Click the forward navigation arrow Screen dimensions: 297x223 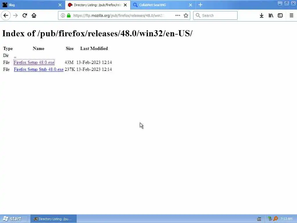click(x=15, y=15)
